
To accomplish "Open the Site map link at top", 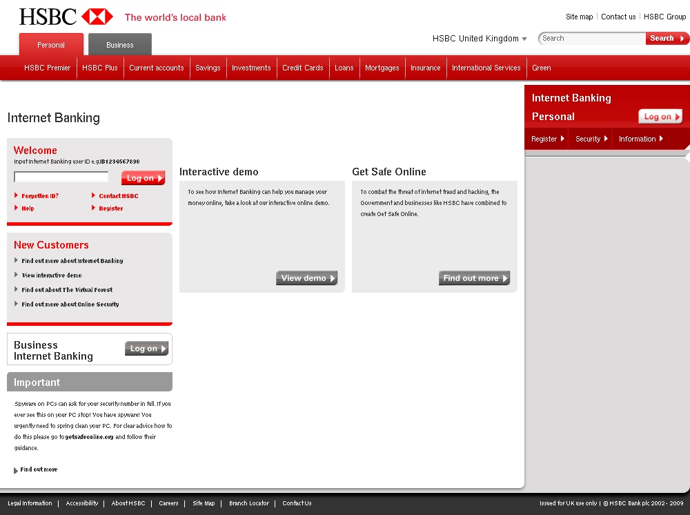I will (579, 17).
